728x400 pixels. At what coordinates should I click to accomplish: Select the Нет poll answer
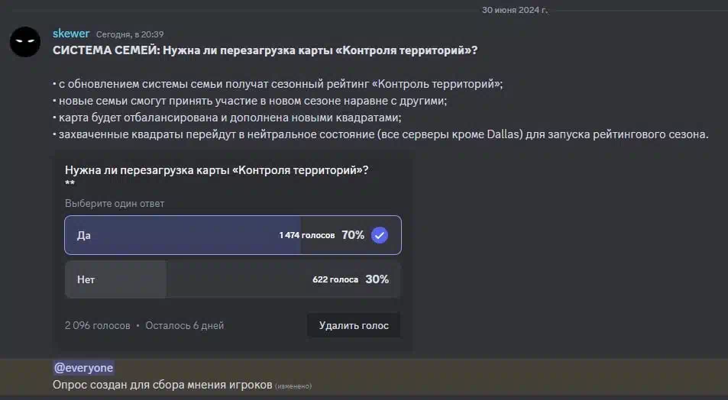[232, 279]
